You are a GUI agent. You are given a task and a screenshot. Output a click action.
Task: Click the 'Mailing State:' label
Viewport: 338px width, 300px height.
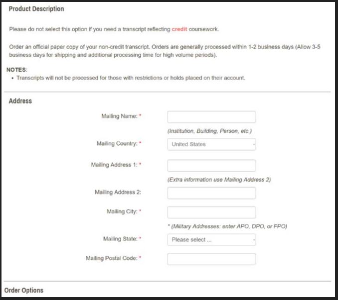click(x=120, y=239)
